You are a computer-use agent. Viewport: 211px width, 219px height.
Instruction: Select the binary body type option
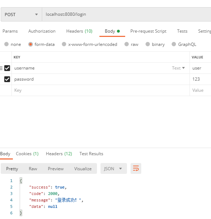coord(155,44)
